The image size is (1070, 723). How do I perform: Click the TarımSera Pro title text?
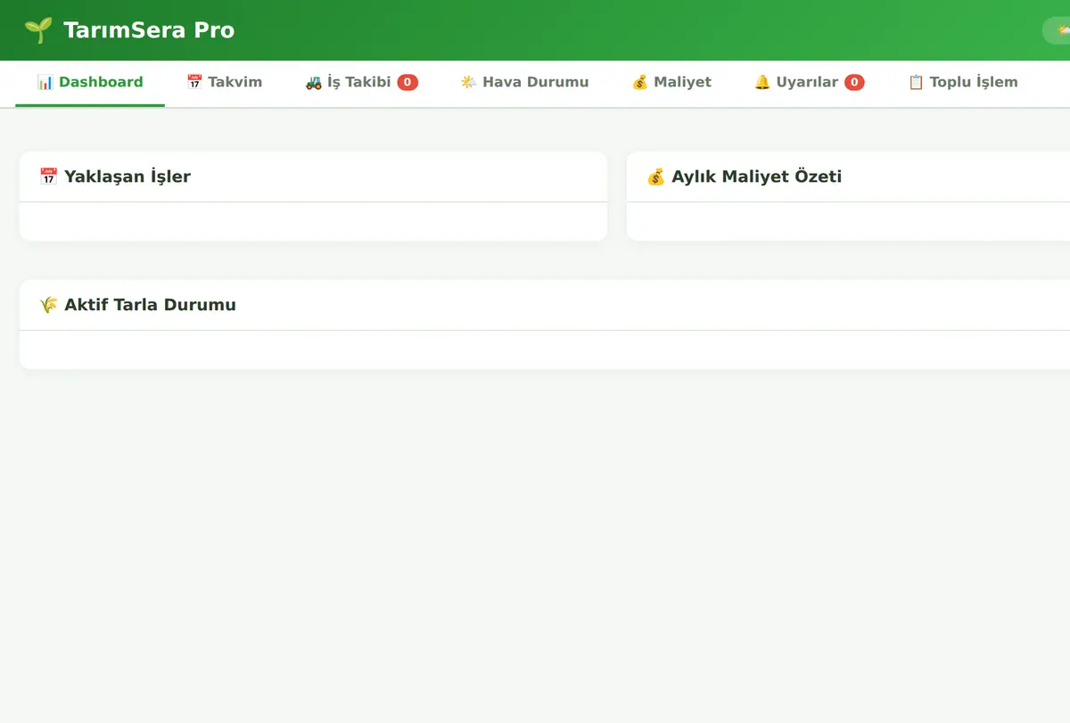pos(149,30)
